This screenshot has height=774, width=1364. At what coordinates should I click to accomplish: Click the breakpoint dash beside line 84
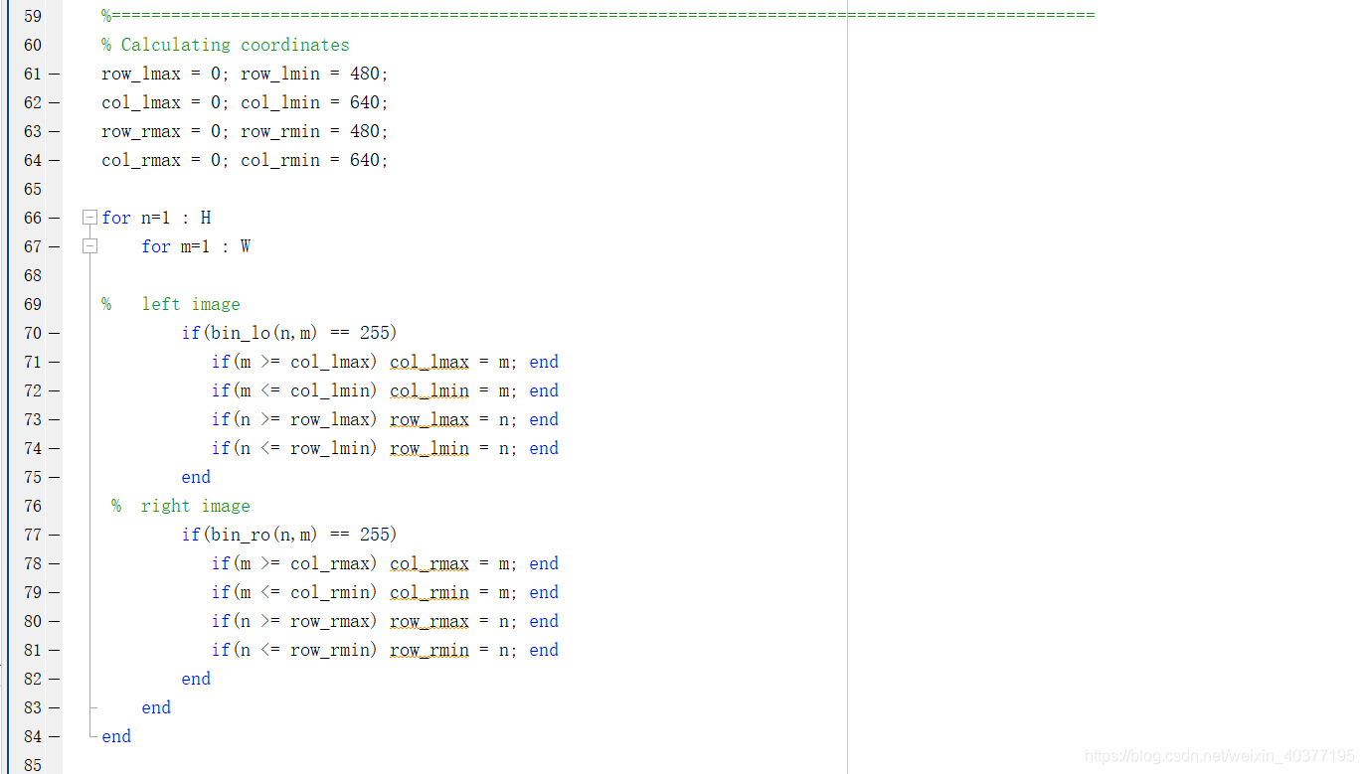click(x=54, y=736)
